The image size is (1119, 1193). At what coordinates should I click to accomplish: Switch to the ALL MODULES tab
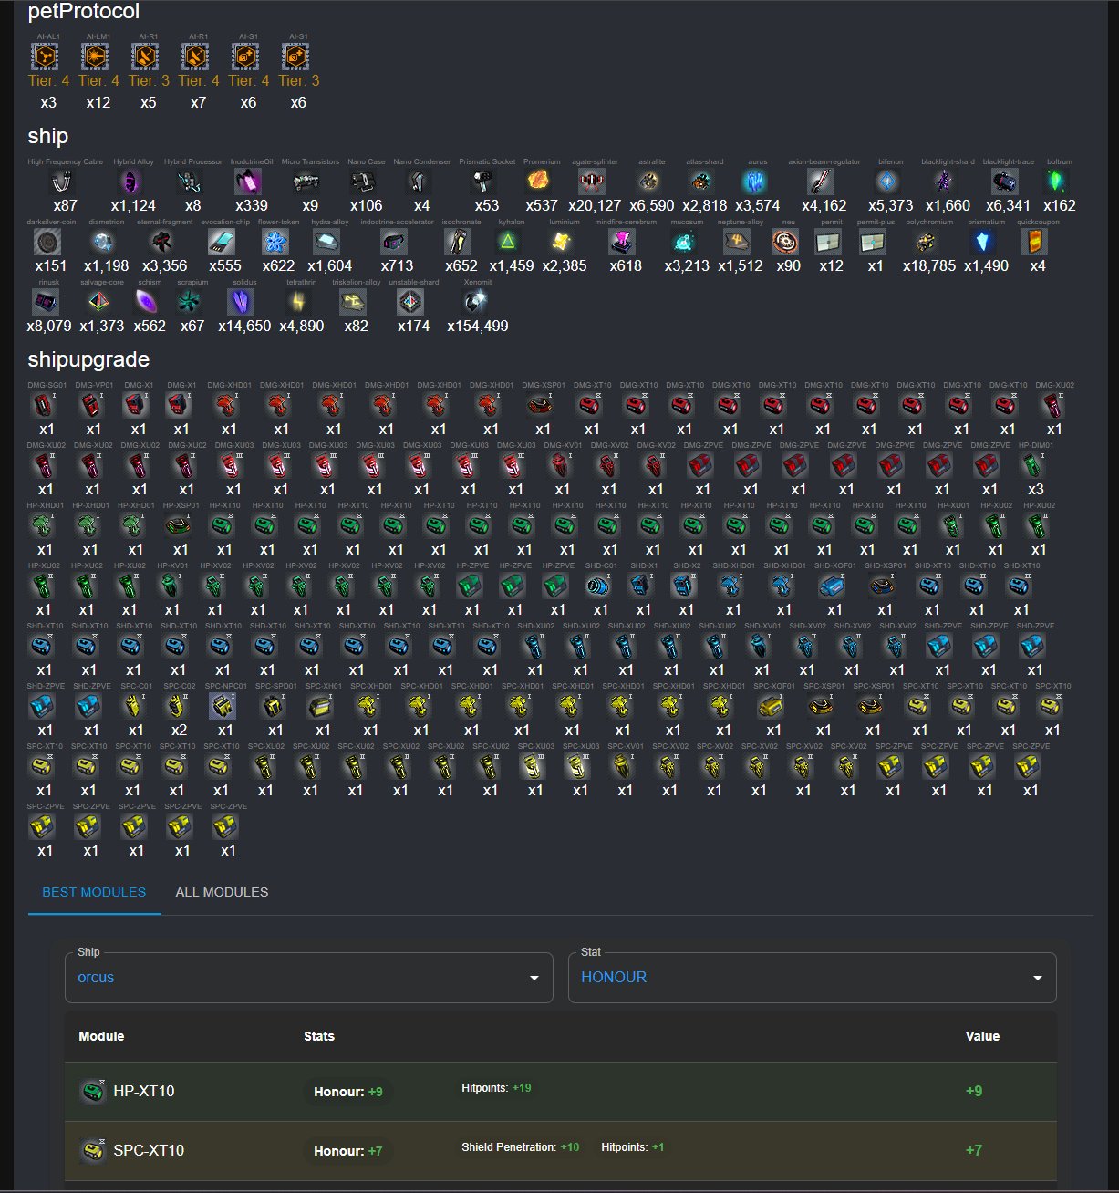click(222, 892)
